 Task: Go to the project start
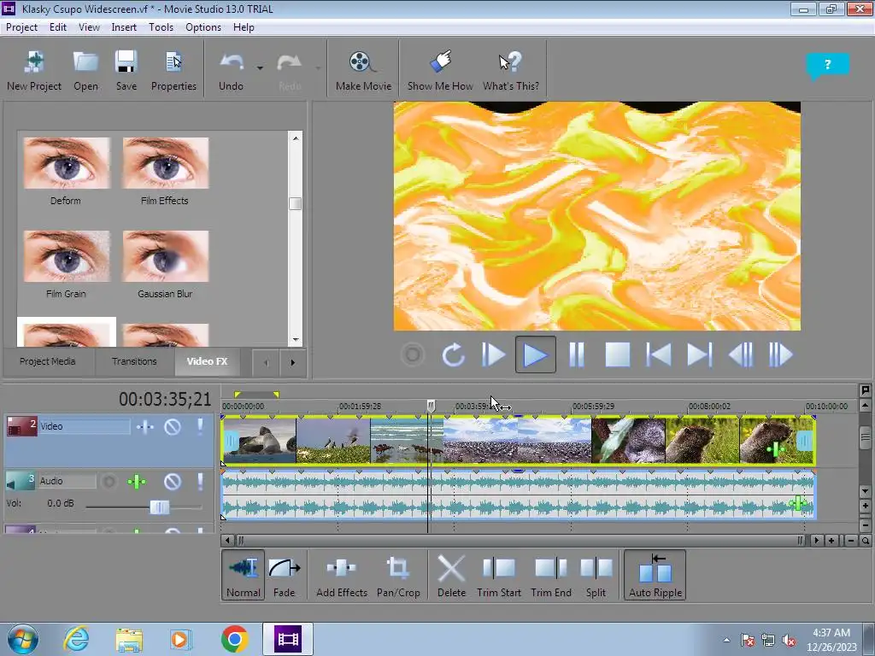(659, 354)
